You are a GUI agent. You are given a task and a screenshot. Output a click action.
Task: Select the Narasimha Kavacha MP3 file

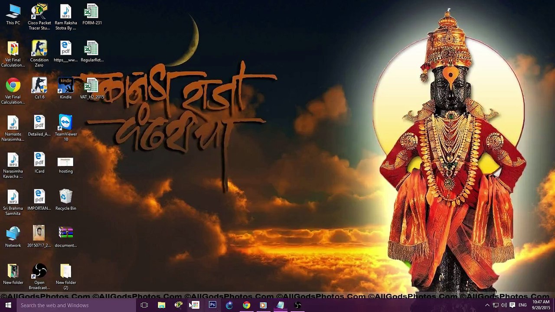13,166
